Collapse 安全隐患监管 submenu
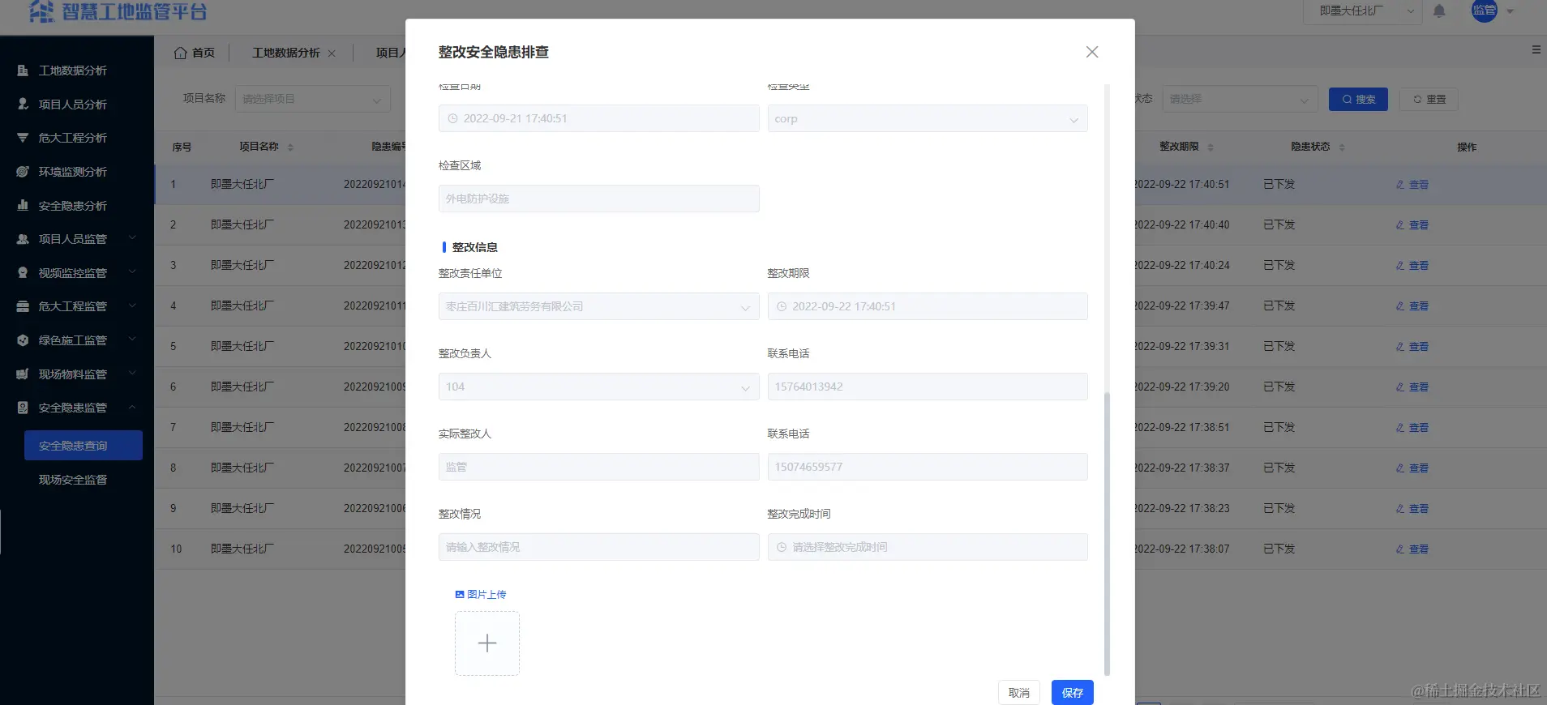The height and width of the screenshot is (705, 1547). 77,408
